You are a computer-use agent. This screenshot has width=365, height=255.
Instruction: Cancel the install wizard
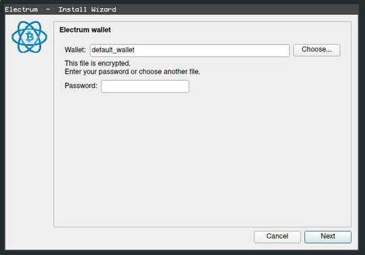(x=277, y=236)
